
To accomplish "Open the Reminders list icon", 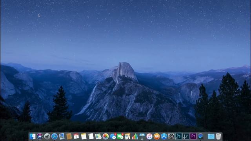I will click(91, 136).
